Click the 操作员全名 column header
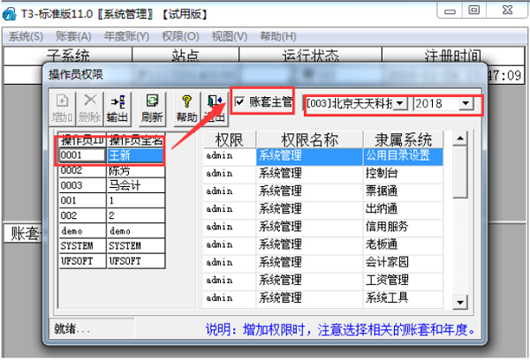530x360 pixels. tap(135, 140)
